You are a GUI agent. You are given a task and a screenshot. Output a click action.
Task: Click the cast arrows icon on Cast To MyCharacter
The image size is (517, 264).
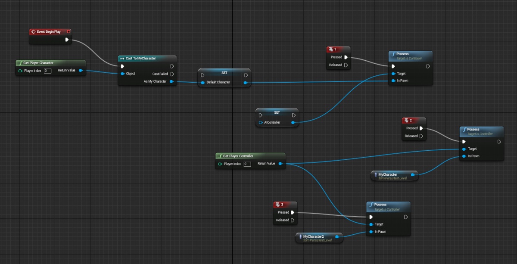click(122, 58)
